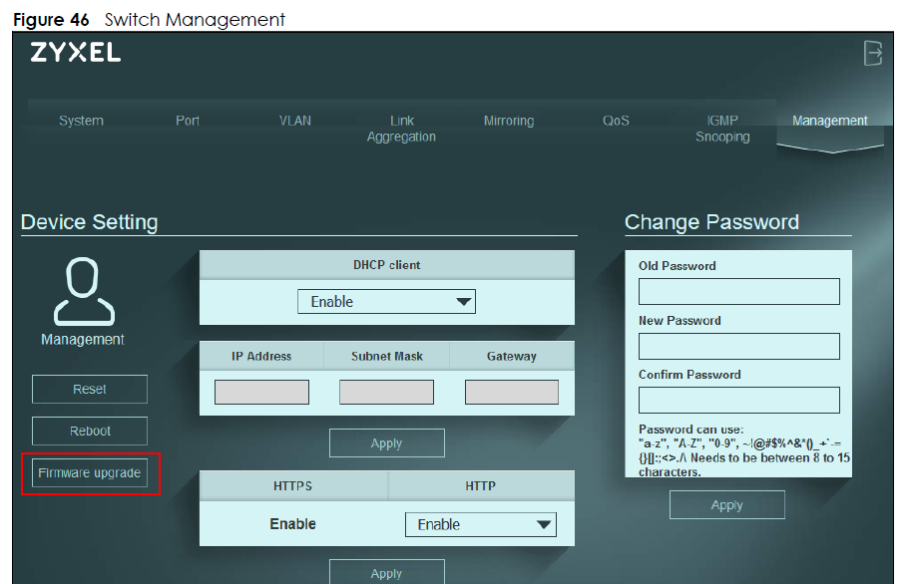Expand the DHCP client mode selector arrow

pos(464,301)
